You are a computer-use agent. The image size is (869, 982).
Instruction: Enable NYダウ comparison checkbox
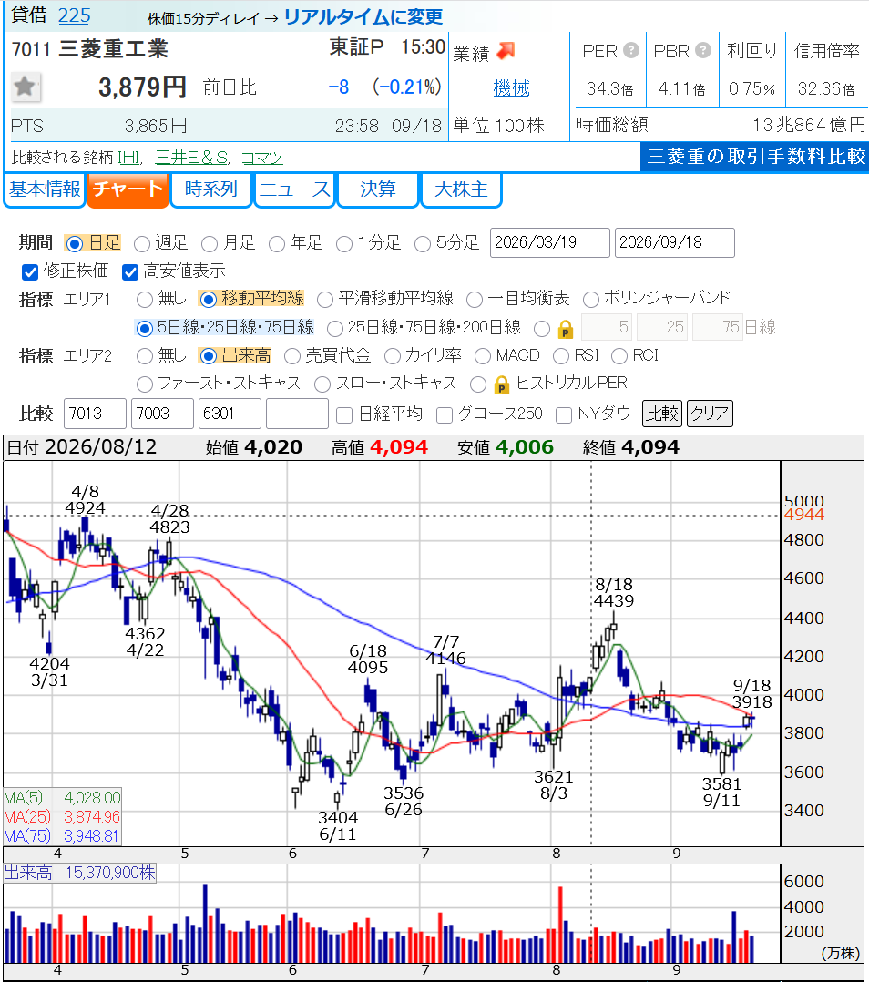[564, 415]
